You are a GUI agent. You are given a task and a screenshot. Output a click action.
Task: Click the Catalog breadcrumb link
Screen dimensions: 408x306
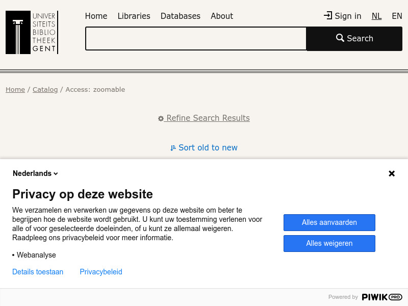tap(45, 89)
